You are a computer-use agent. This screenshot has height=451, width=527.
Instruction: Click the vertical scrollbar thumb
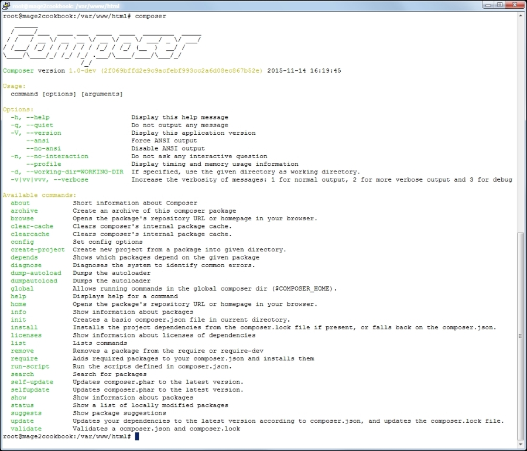pos(521,335)
